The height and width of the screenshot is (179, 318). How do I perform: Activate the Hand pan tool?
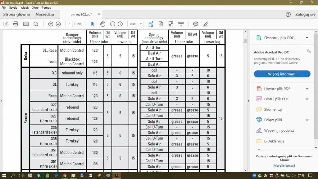click(102, 24)
